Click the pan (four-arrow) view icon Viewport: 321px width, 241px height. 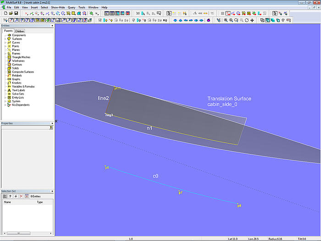click(x=252, y=20)
